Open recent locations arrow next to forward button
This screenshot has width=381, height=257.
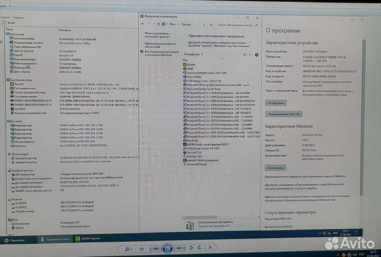tap(154, 24)
